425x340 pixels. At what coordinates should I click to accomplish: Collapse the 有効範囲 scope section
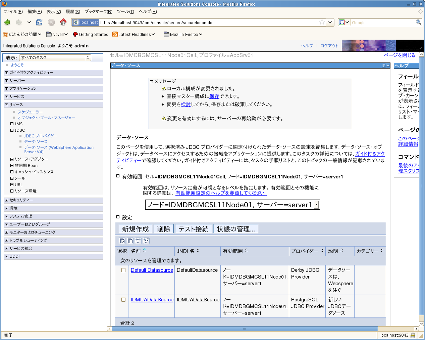pyautogui.click(x=118, y=176)
